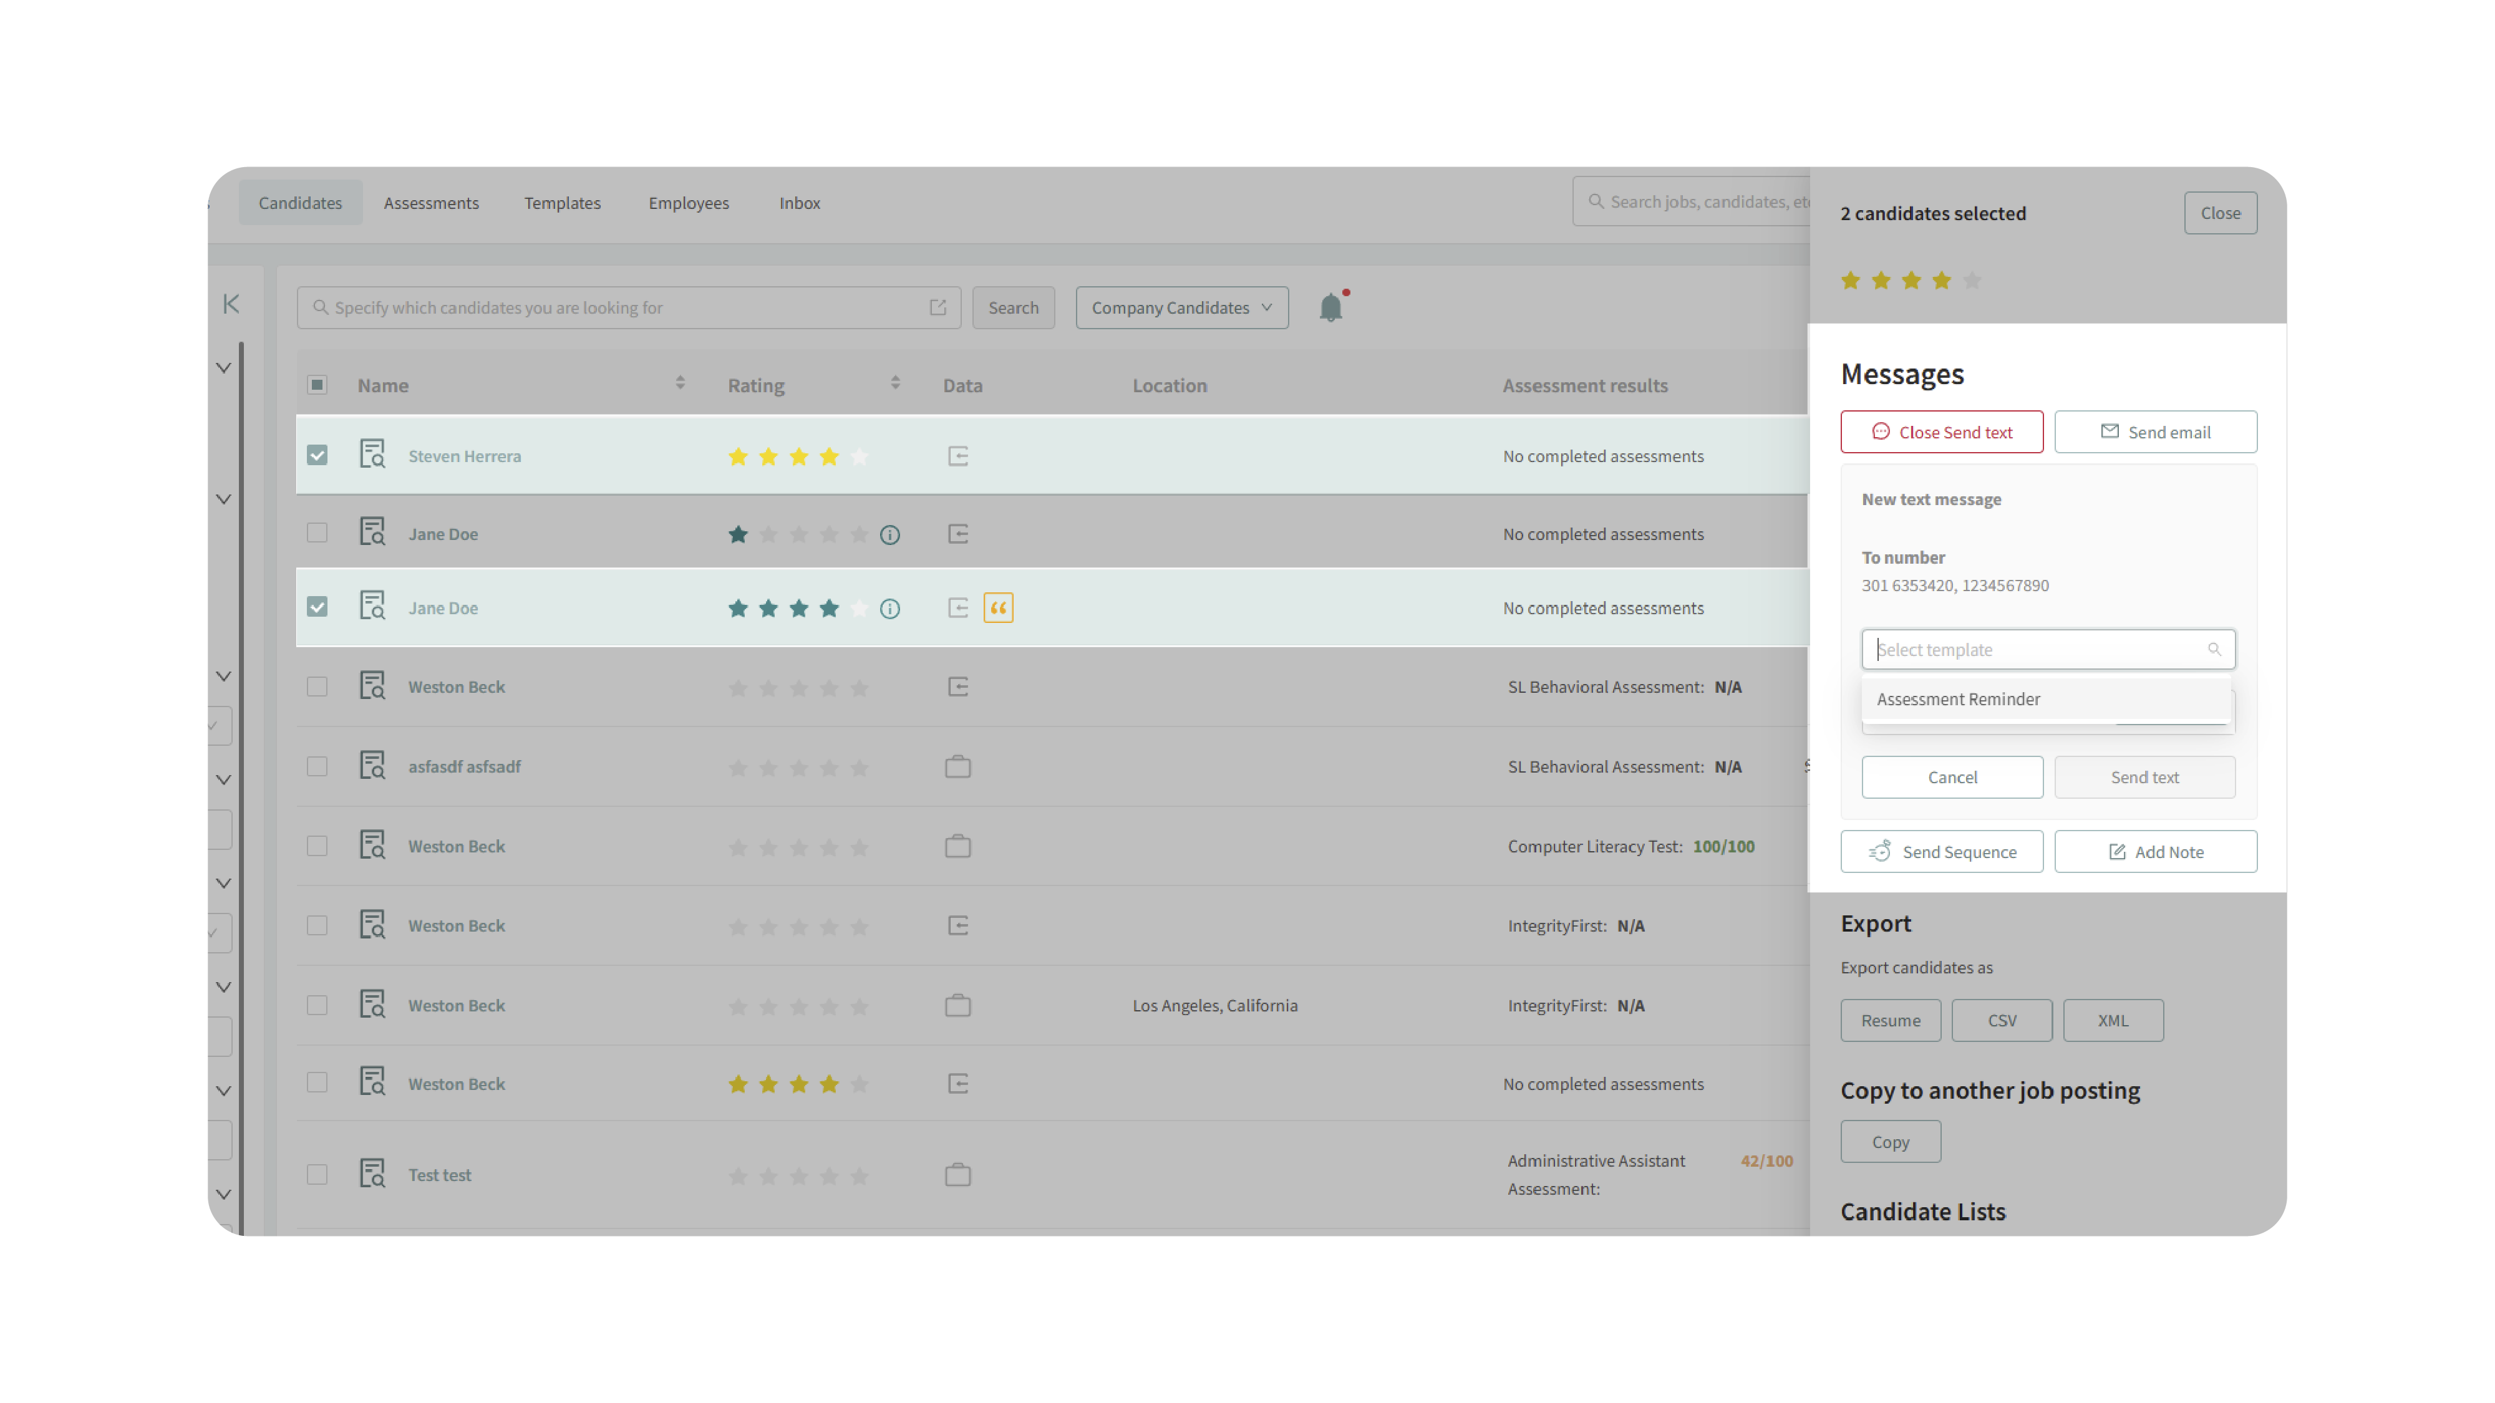Check the asfasdf asfsadf row checkbox
Screen dimensions: 2495x1403
pos(317,766)
